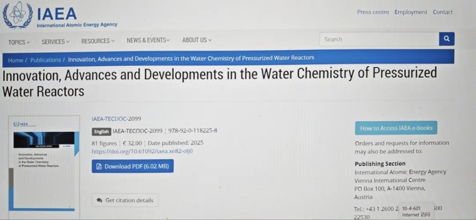Expand the NEWS & EVENTS menu
The image size is (476, 220).
pyautogui.click(x=148, y=40)
